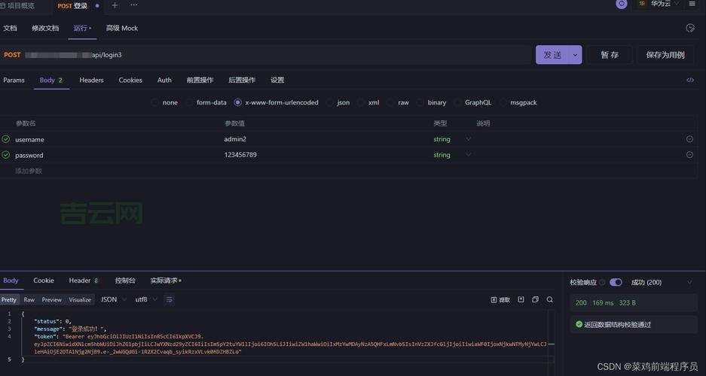Select the json body type

pyautogui.click(x=338, y=102)
